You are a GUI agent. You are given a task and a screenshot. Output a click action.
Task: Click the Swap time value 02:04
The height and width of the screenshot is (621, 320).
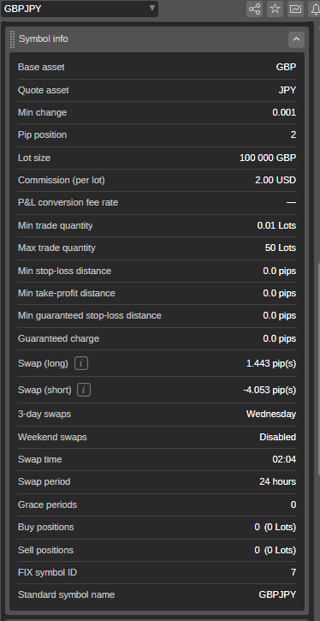coord(284,459)
